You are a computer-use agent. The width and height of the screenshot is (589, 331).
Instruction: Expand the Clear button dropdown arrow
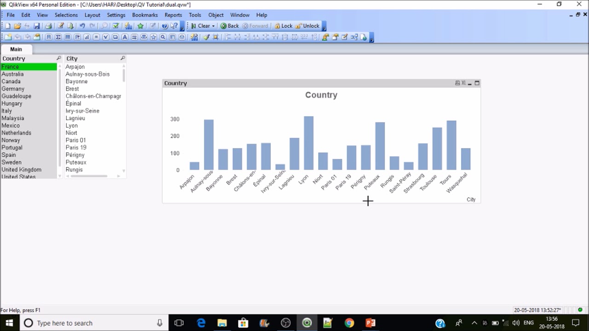click(213, 26)
